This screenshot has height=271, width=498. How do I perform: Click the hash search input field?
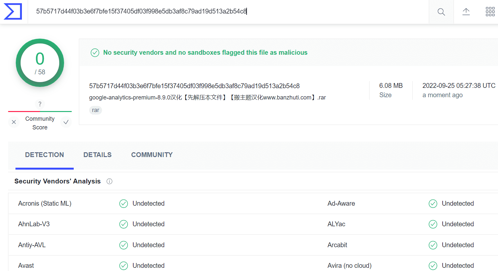228,12
